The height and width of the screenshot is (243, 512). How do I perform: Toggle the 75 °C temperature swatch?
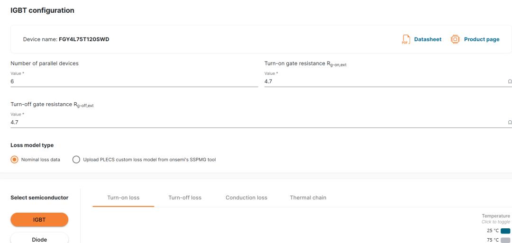[x=505, y=240]
